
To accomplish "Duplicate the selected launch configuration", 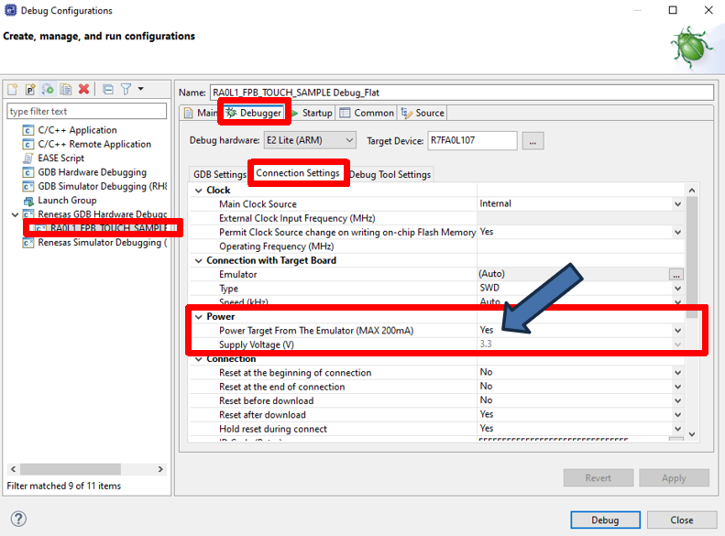I will click(x=65, y=89).
